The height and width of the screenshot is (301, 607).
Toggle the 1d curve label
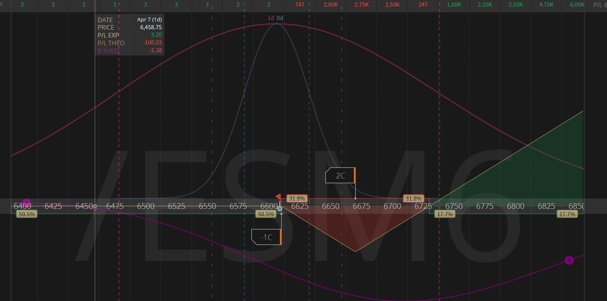[x=270, y=18]
